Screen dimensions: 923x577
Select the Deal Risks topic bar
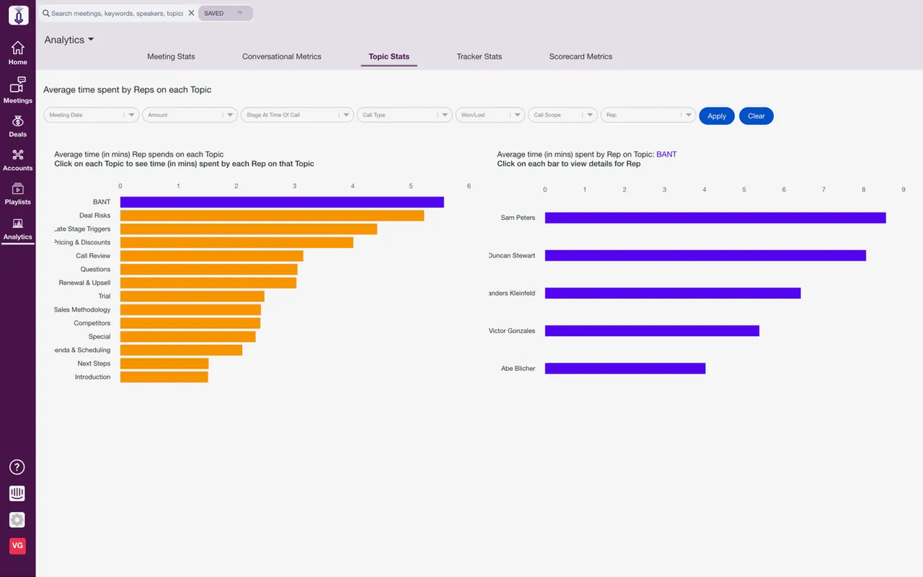tap(273, 215)
